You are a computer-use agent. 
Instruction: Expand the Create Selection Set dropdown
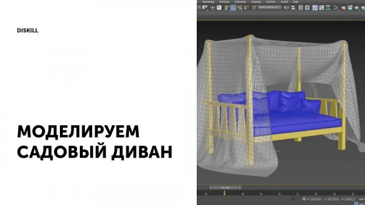pyautogui.click(x=270, y=7)
